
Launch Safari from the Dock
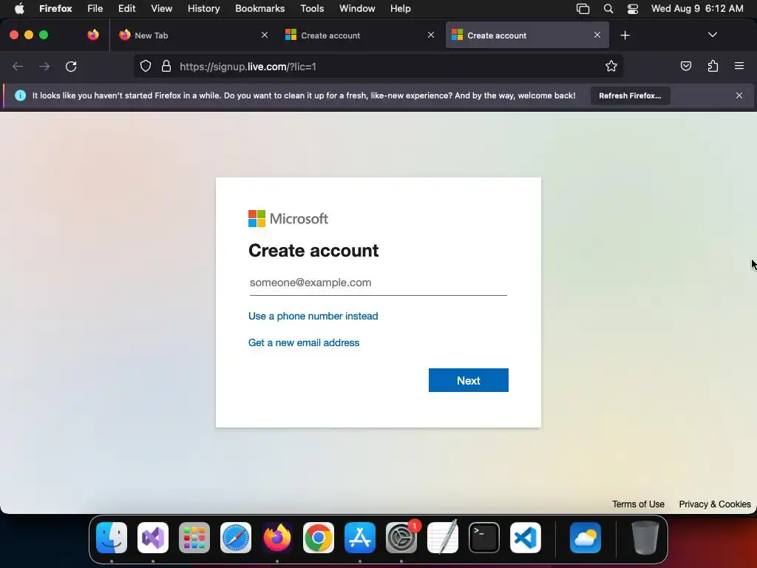pos(236,538)
